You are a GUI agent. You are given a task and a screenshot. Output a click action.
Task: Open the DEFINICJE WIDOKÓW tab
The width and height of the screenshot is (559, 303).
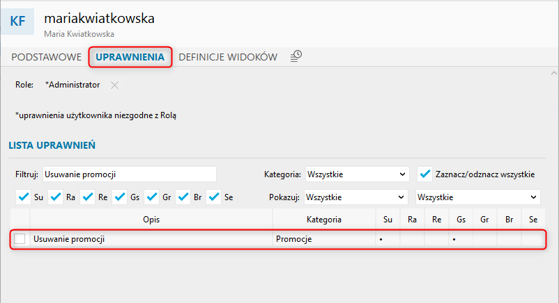pos(228,57)
